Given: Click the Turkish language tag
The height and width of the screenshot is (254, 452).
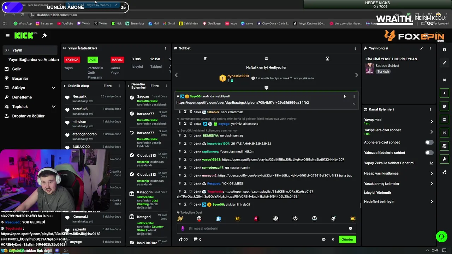Looking at the screenshot, I should coord(383,72).
